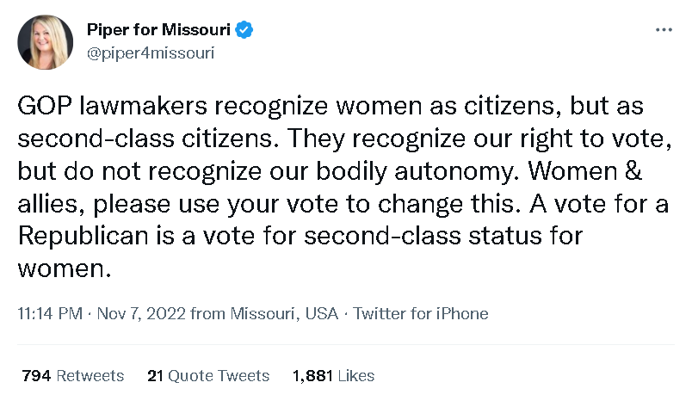
Task: Open the three-dot more options menu
Action: point(664,30)
